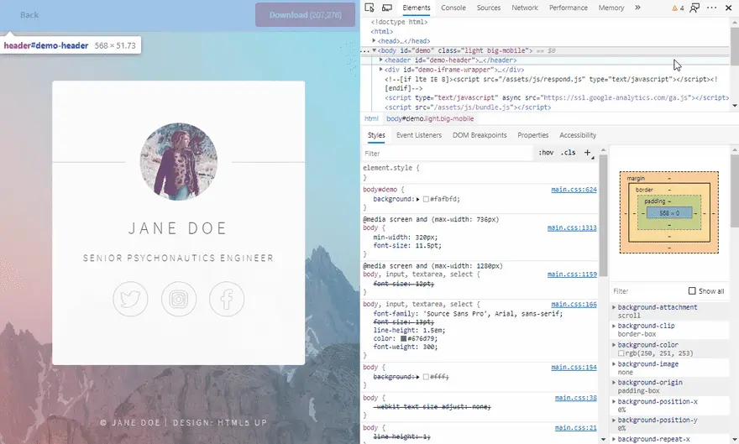This screenshot has width=739, height=444.
Task: Expand computed background-clip property
Action: pyautogui.click(x=614, y=326)
